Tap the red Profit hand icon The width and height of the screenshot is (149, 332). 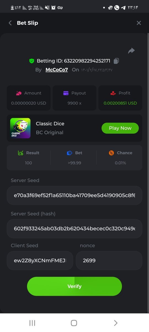click(x=113, y=93)
